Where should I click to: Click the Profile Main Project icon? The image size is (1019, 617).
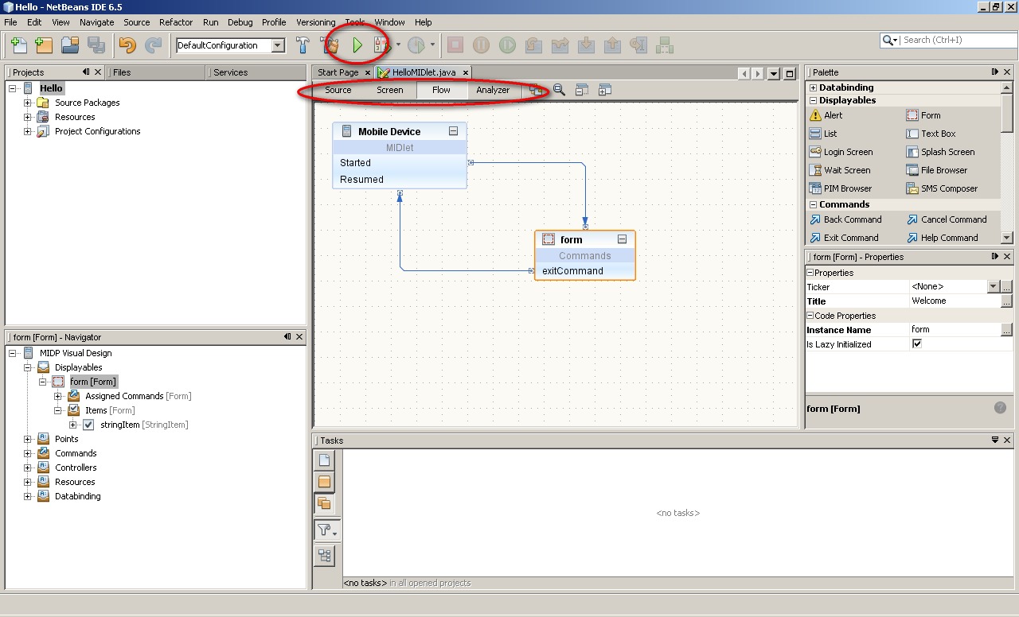click(416, 45)
